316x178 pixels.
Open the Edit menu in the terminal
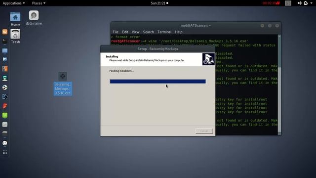coord(125,32)
